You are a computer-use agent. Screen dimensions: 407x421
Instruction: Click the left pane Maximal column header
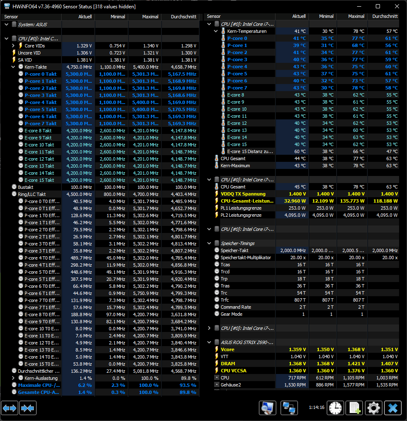145,17
